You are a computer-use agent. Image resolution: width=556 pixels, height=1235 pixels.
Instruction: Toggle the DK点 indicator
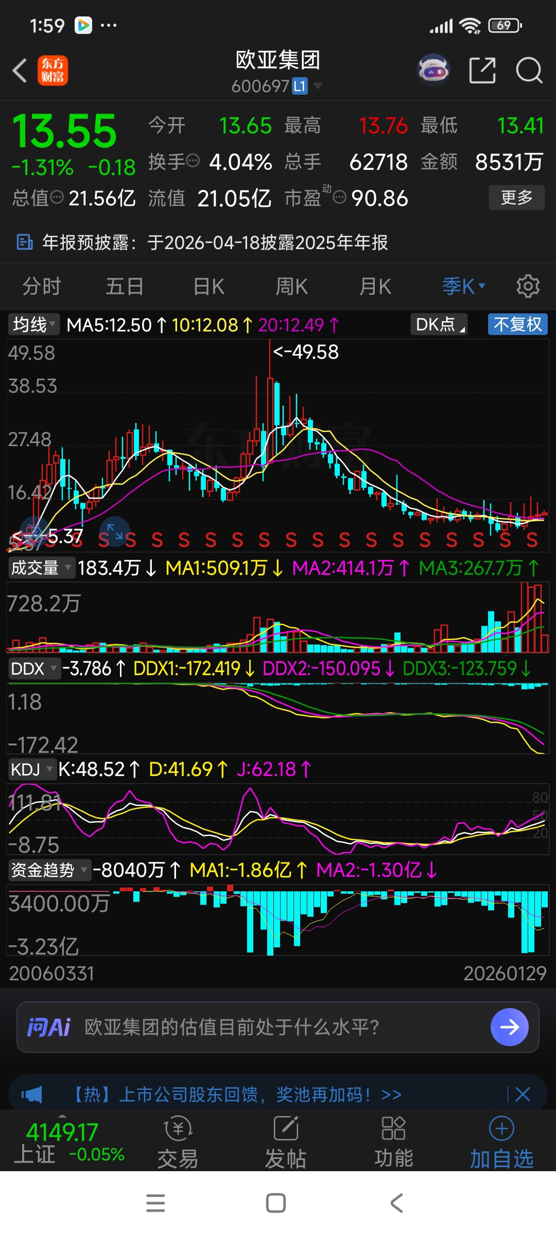click(439, 324)
